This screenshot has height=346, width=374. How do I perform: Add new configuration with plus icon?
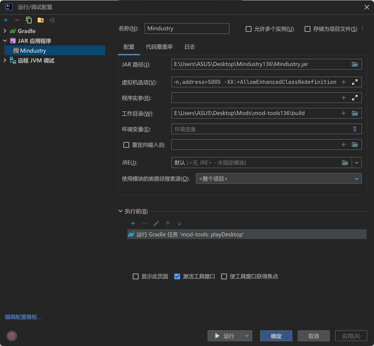tap(6, 20)
